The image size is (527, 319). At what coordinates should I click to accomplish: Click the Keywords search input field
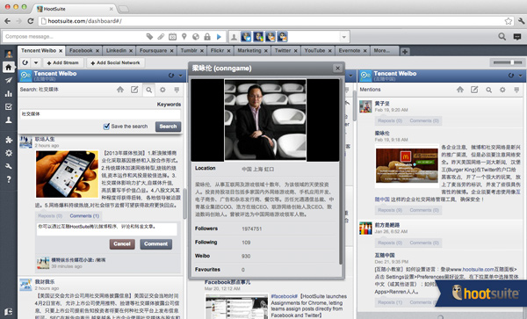click(100, 114)
